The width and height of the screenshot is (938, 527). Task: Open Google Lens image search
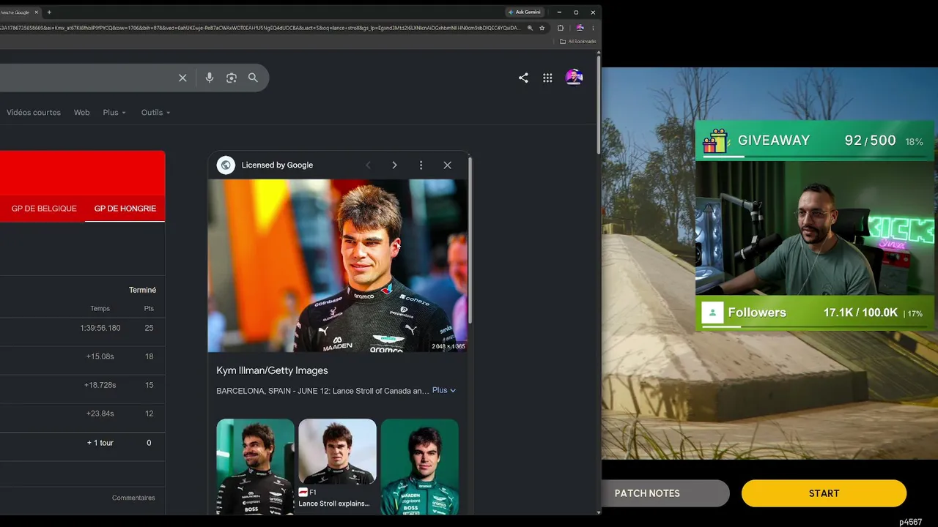coord(232,78)
